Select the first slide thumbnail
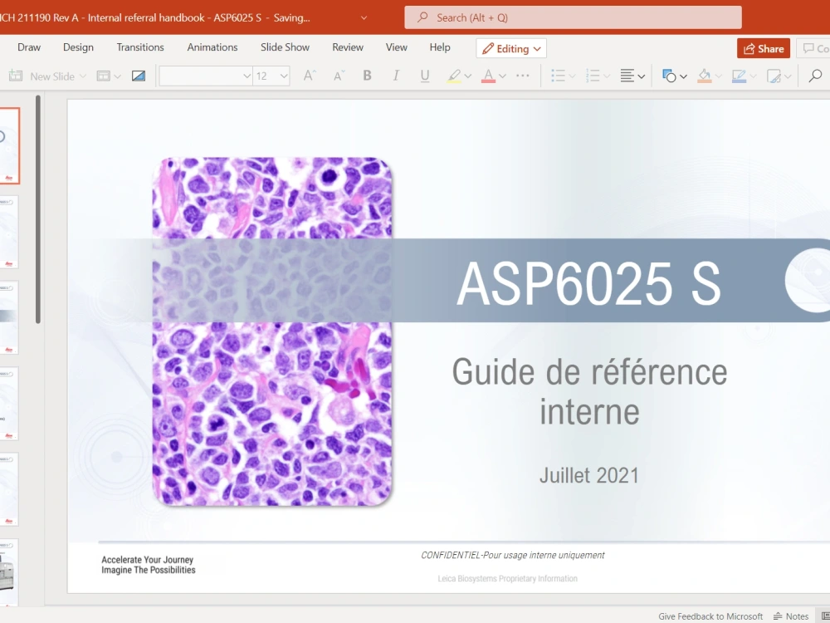 [9, 145]
